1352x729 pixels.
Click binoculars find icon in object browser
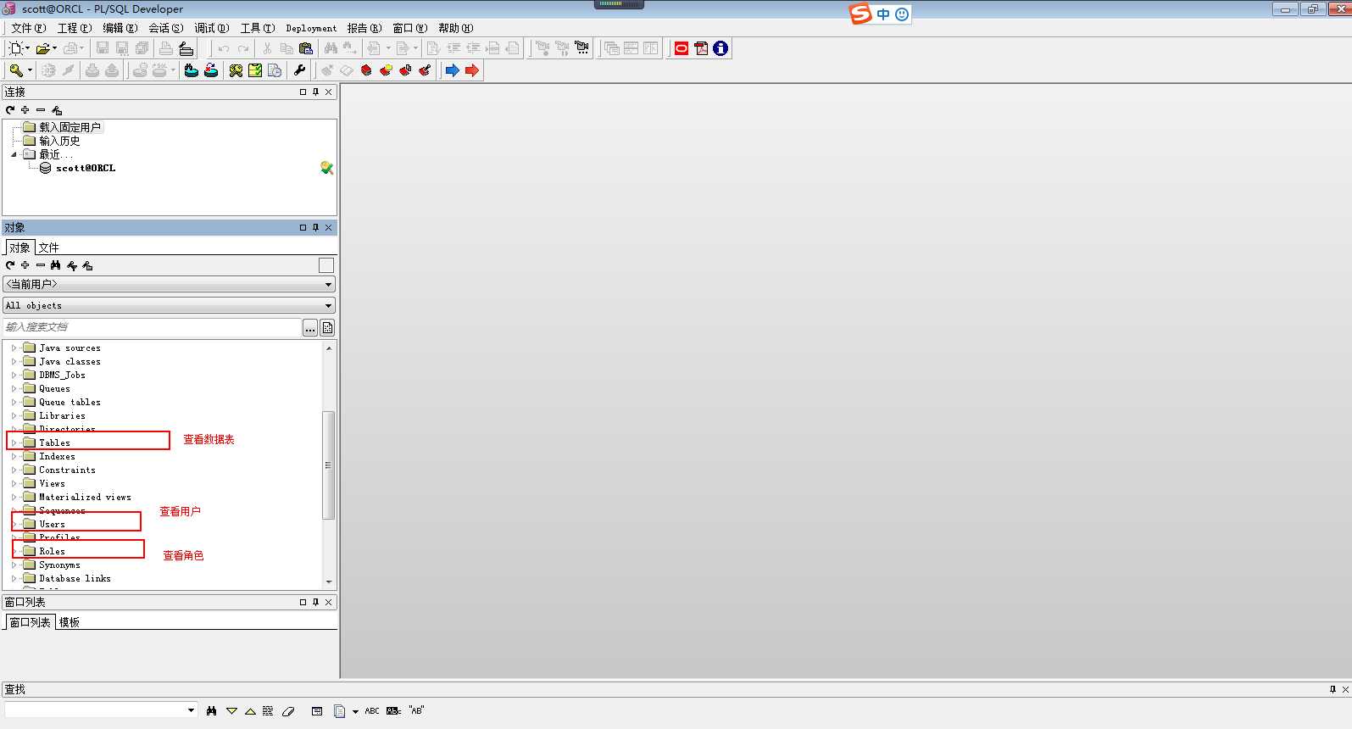coord(56,265)
